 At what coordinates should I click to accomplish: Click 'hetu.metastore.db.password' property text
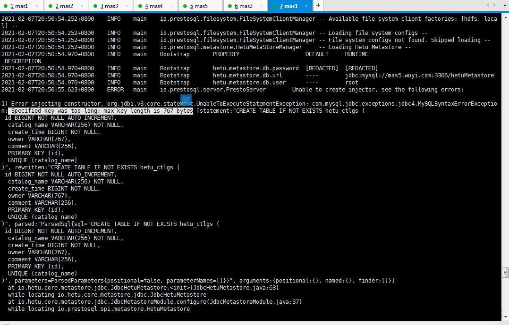tap(256, 68)
